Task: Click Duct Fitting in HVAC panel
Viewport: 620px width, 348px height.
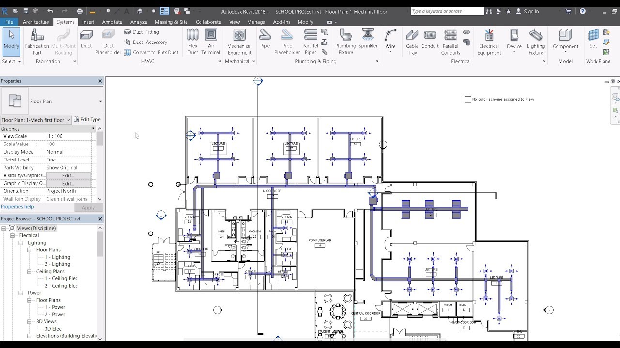Action: point(141,32)
